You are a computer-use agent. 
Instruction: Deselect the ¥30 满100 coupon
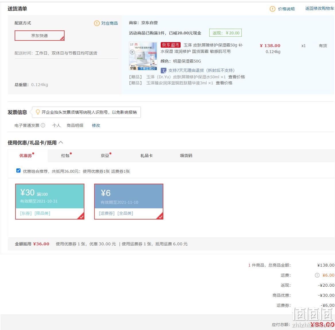[x=50, y=201]
